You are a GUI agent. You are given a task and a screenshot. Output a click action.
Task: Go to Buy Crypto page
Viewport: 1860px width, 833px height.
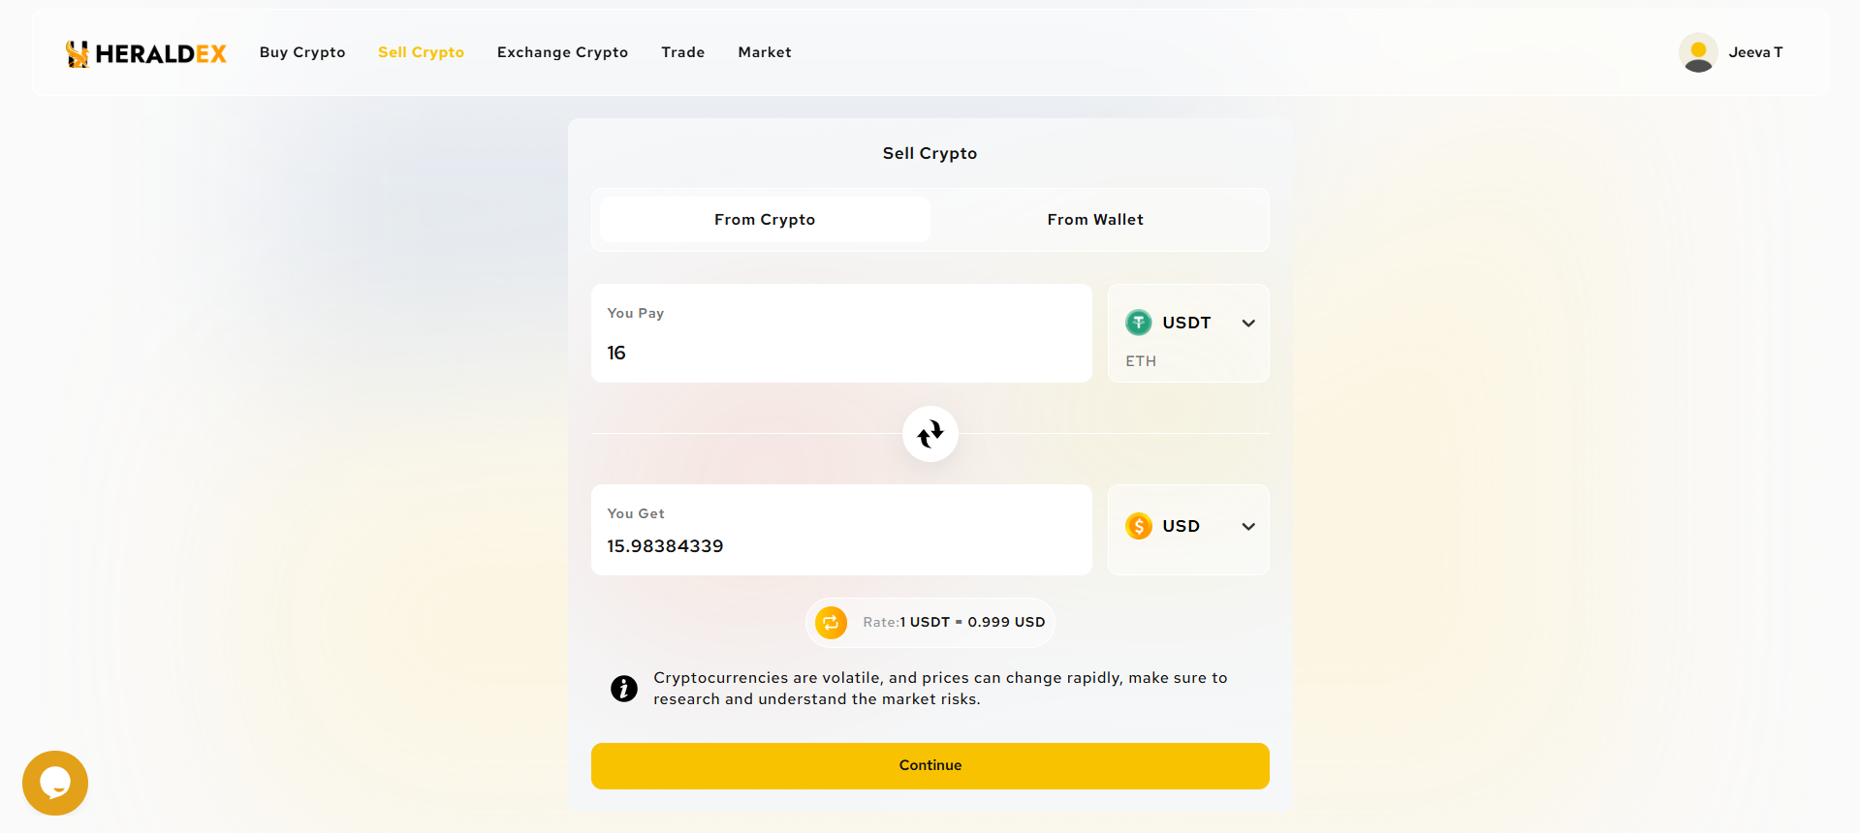302,52
